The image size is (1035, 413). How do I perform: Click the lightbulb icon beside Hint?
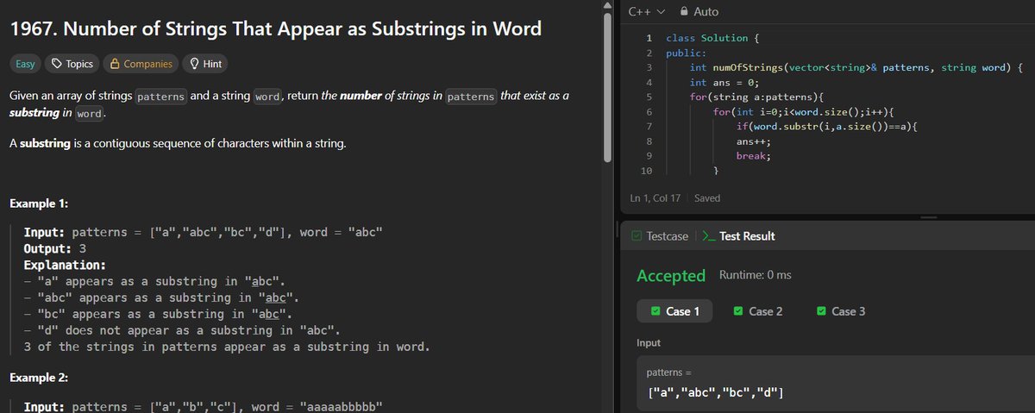point(194,64)
